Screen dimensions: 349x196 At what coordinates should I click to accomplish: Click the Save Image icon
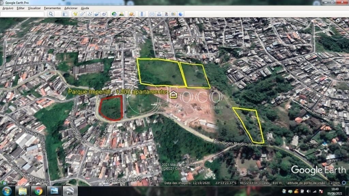click(166, 14)
